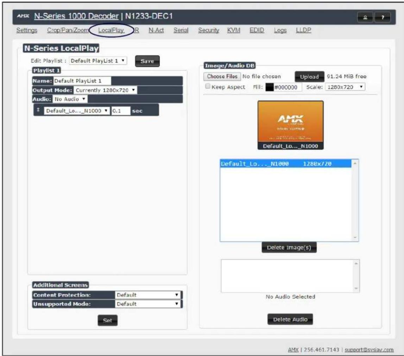This screenshot has height=356, width=404.
Task: Open the Edit Playlist dropdown
Action: tap(98, 61)
